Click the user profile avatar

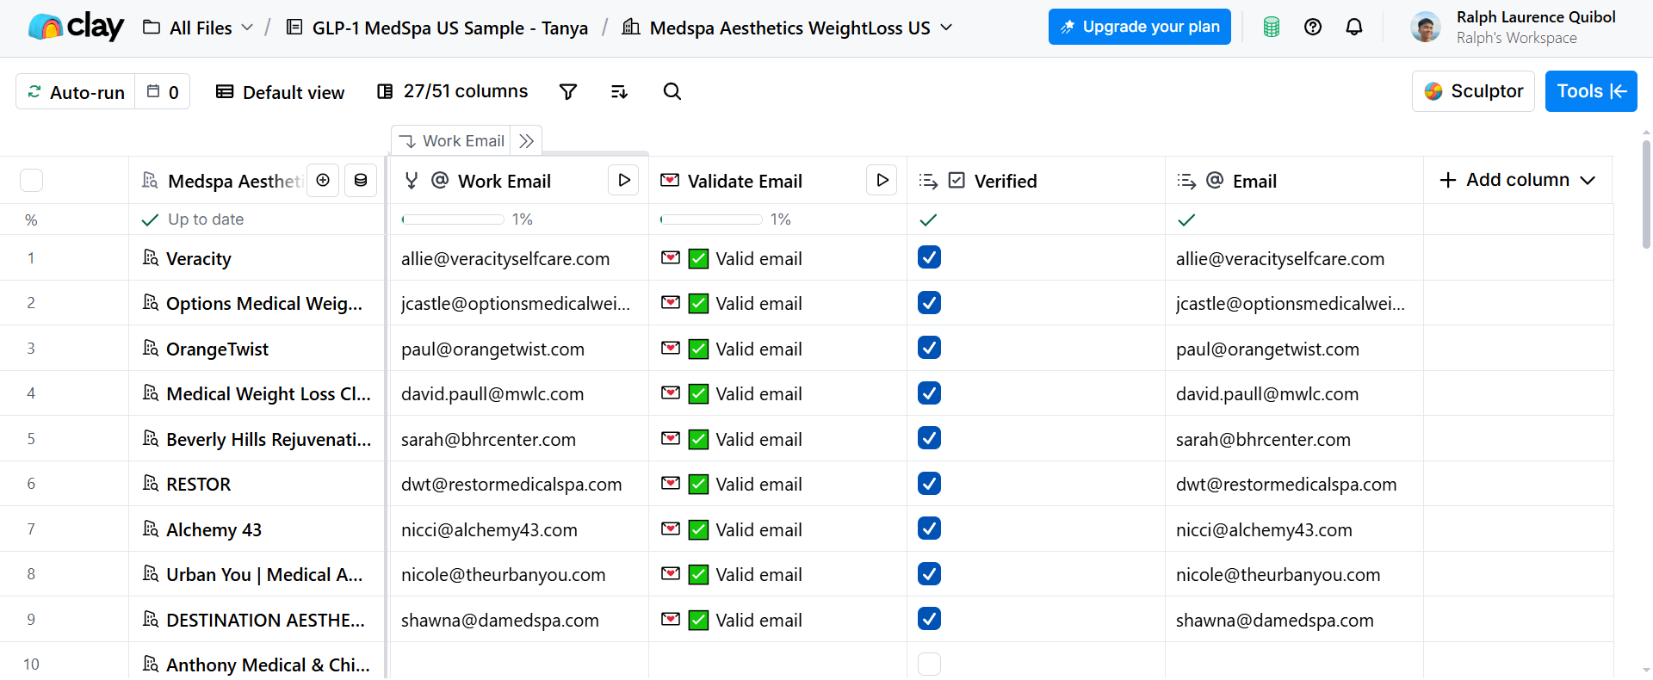(x=1426, y=28)
